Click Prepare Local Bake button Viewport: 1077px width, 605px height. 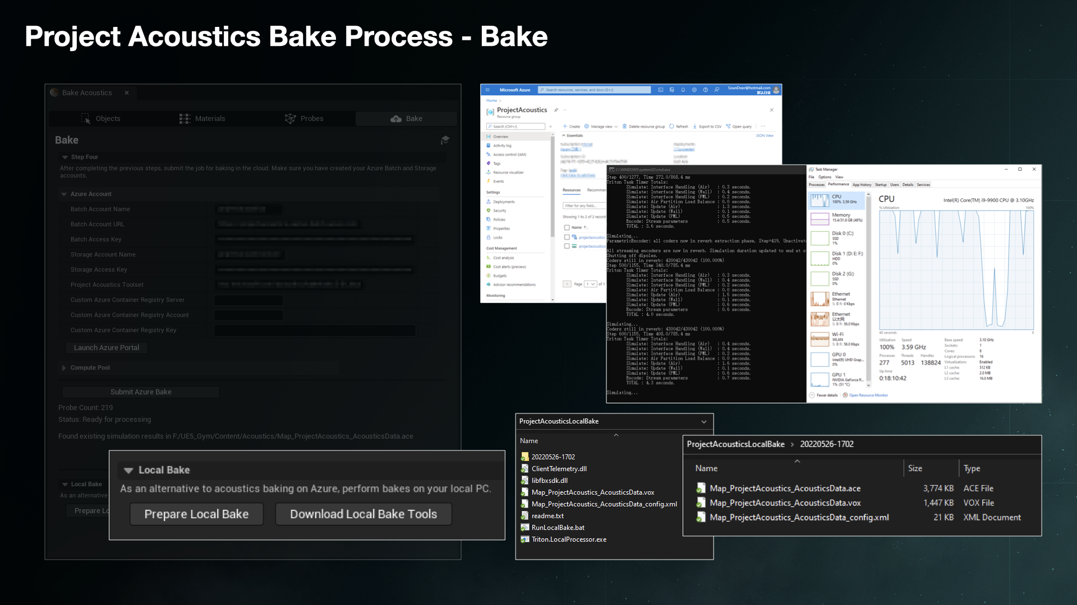point(196,514)
